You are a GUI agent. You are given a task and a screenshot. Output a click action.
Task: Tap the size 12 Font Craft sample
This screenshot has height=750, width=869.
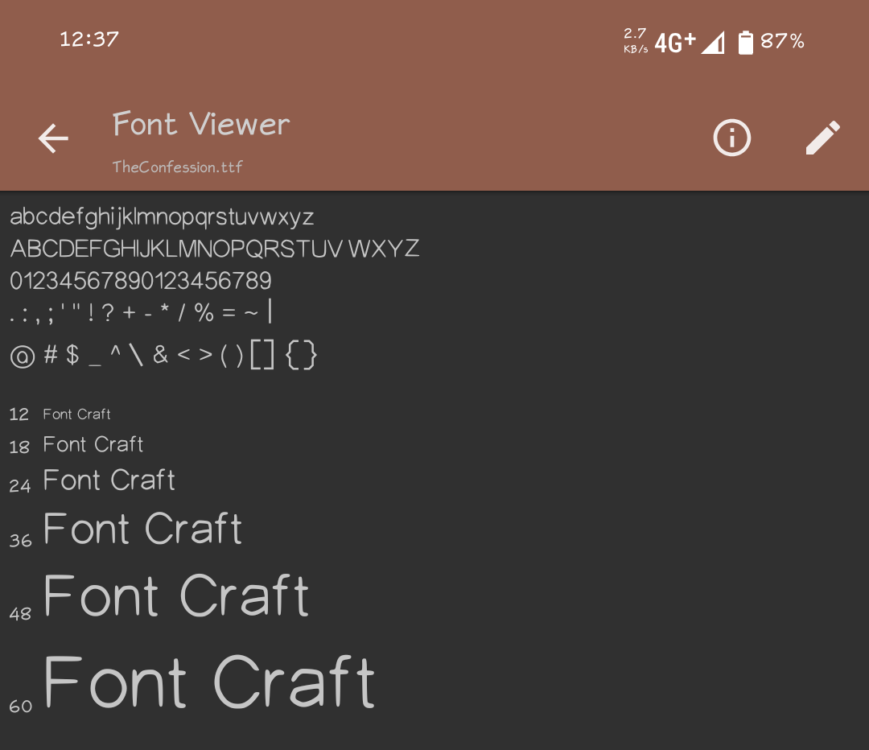tap(77, 414)
